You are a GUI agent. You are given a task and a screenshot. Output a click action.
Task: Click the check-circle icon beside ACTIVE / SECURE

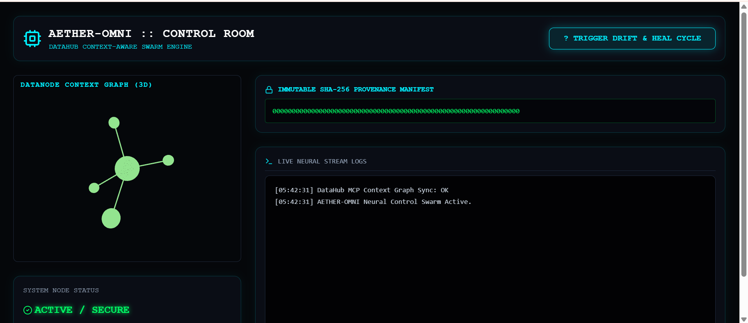[28, 310]
